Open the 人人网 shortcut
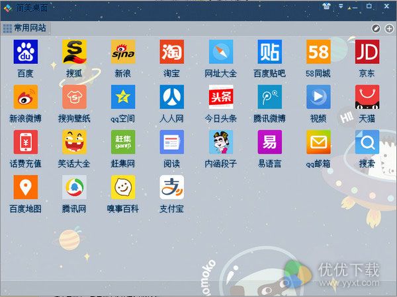Viewport: 397px width, 297px height. 171,97
